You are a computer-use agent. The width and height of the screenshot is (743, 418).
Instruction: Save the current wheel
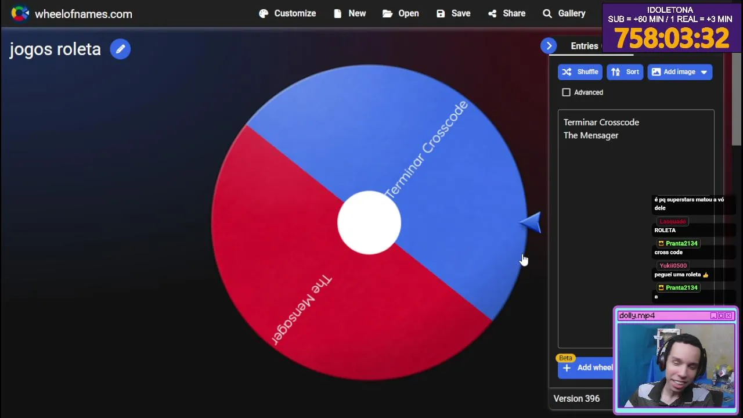click(x=453, y=13)
